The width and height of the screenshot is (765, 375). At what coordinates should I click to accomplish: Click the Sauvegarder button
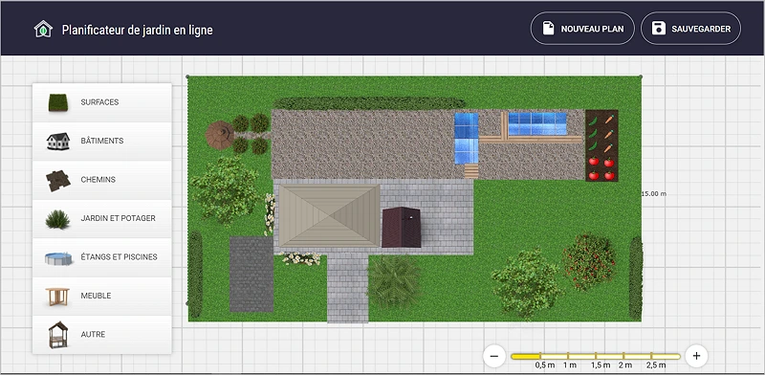pos(690,29)
